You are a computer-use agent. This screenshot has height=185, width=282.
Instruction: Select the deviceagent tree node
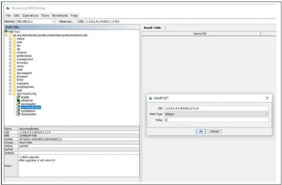(x=24, y=73)
